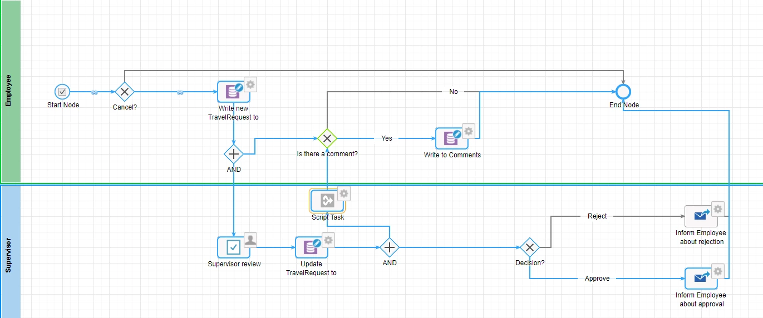
Task: Click the Decision? text label
Action: [530, 263]
